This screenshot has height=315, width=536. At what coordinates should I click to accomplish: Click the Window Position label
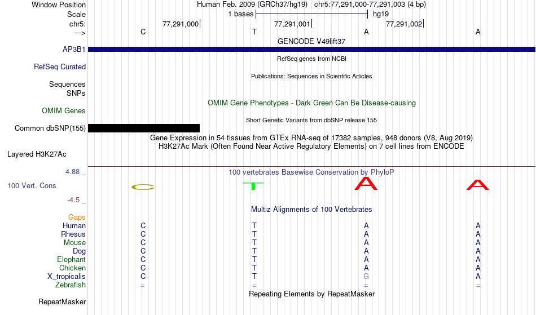point(59,5)
